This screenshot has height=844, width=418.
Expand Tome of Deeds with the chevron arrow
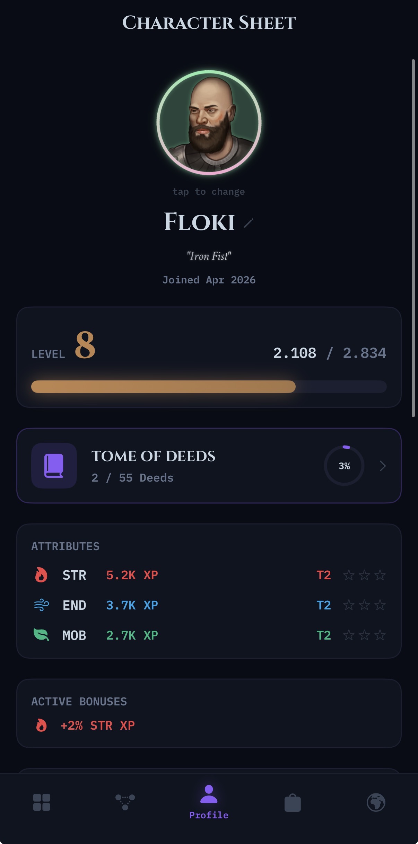coord(383,466)
